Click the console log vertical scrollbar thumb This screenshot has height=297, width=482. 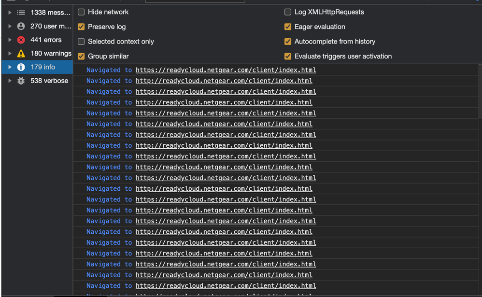[x=480, y=91]
